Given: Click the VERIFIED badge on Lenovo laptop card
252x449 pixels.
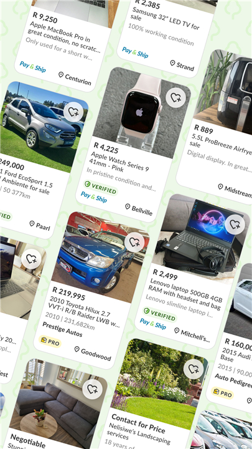Looking at the screenshot, I should (159, 314).
